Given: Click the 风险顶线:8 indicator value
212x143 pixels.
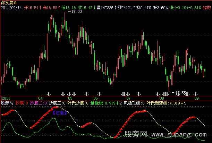Looking at the screenshot, I should [x=134, y=103].
